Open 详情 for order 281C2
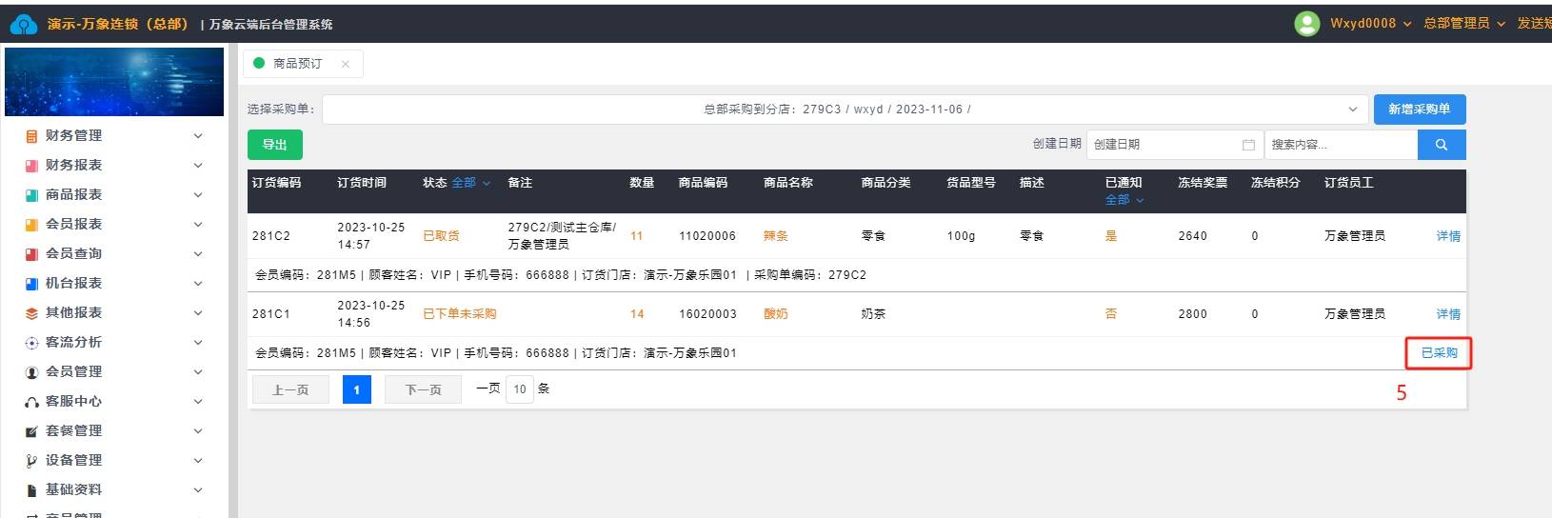The height and width of the screenshot is (518, 1552). tap(1448, 236)
